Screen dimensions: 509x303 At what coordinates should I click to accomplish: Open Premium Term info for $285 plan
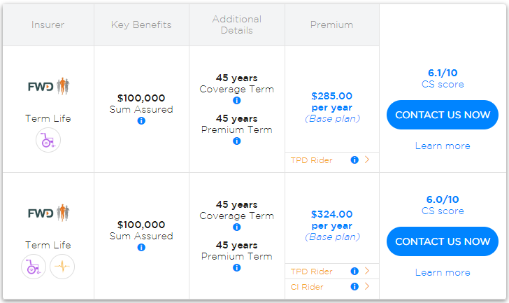[236, 141]
